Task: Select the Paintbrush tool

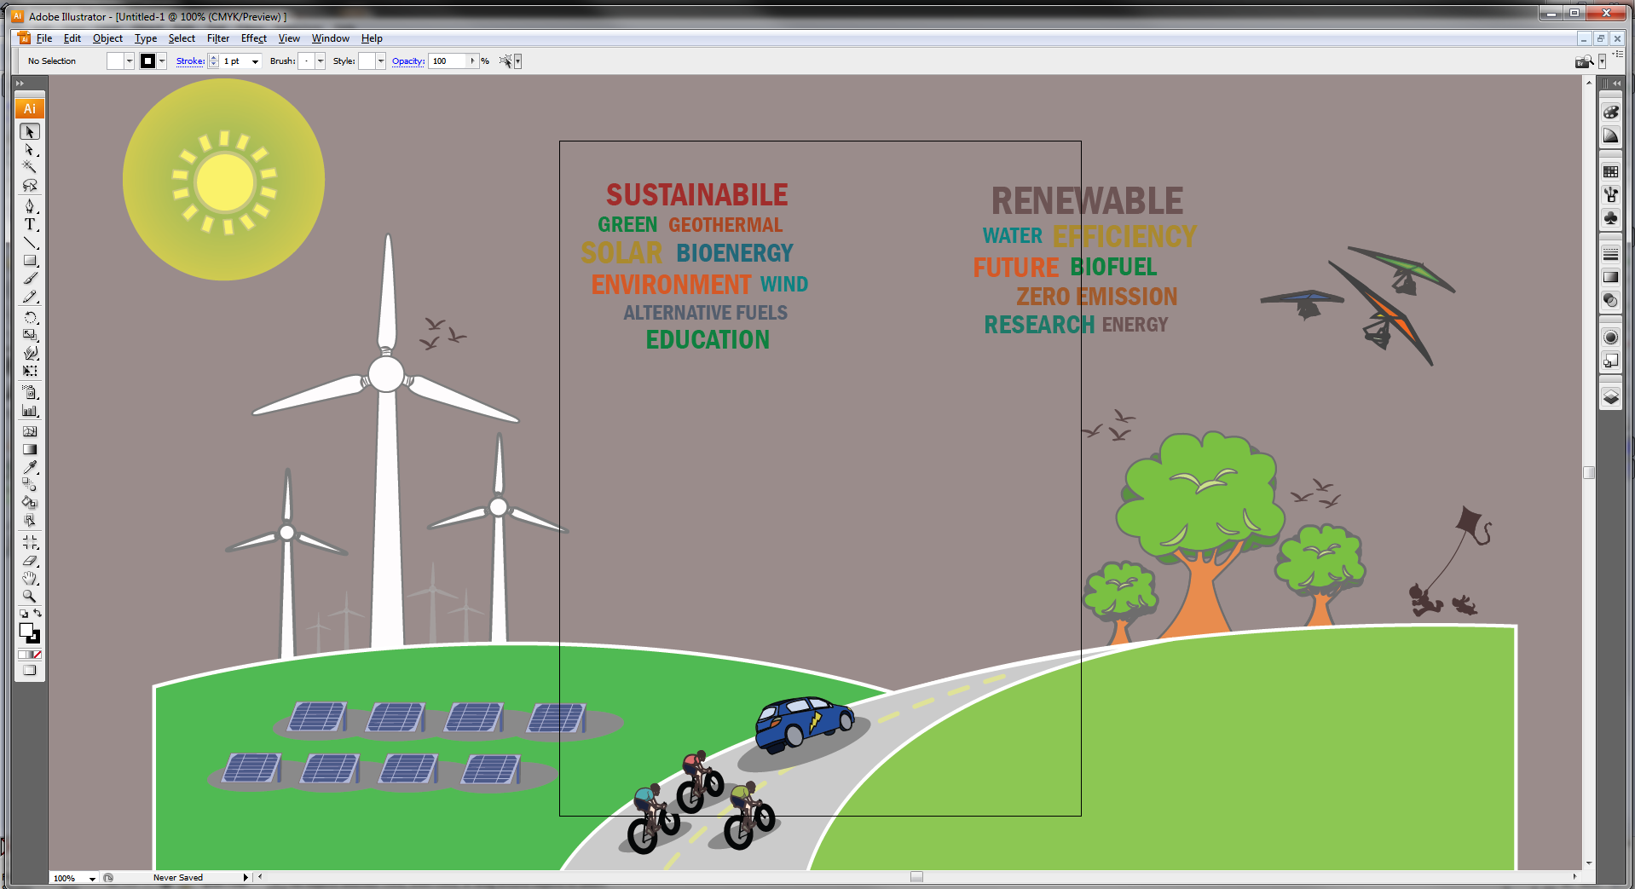Action: click(x=30, y=279)
